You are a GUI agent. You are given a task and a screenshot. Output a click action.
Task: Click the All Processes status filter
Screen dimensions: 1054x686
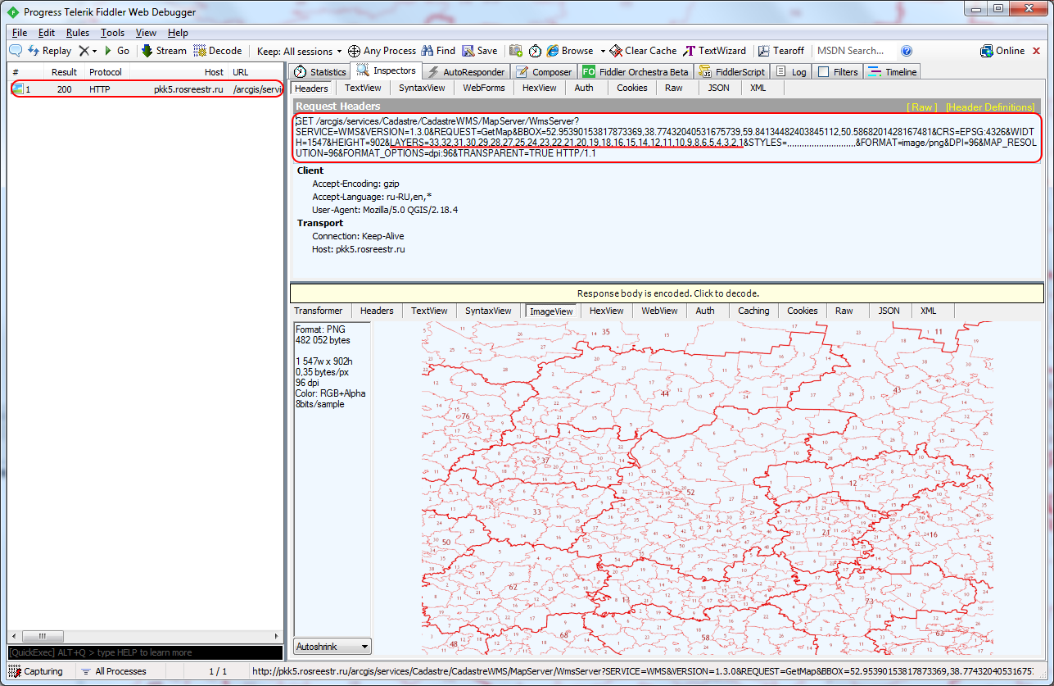click(114, 671)
